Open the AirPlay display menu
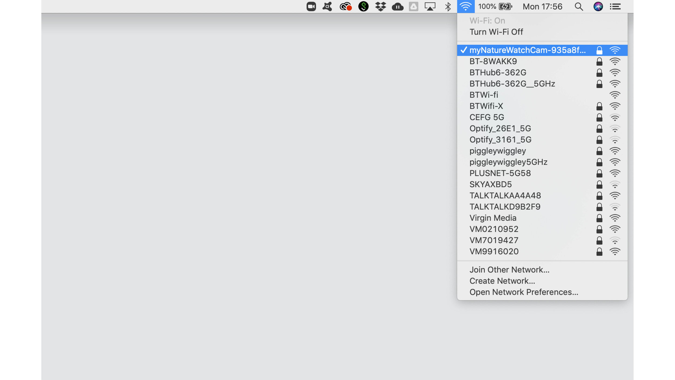 click(430, 6)
